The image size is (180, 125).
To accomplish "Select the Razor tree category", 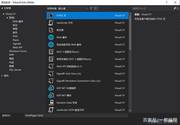I will [x=16, y=40].
